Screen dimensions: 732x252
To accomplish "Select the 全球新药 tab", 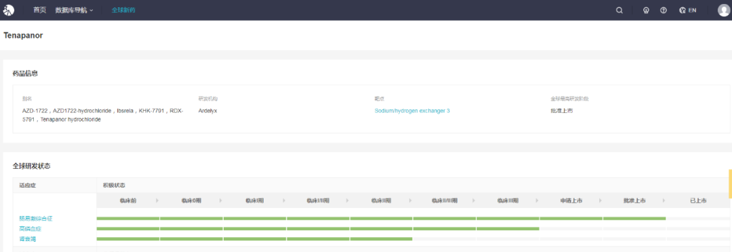I will coord(123,9).
